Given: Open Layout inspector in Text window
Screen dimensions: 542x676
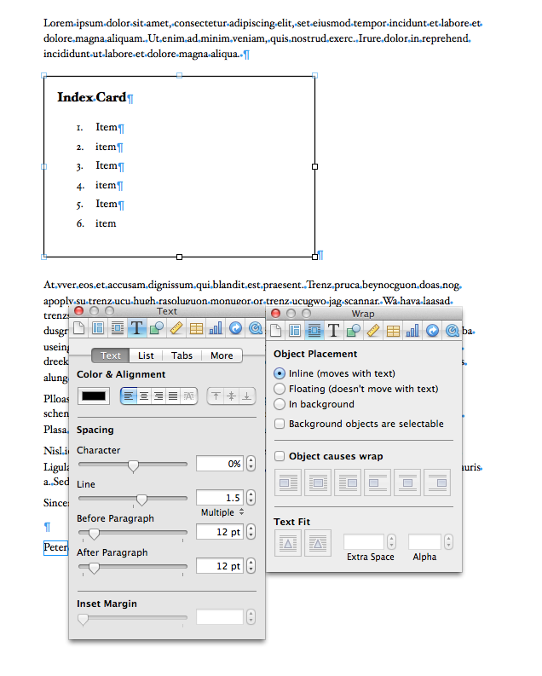Looking at the screenshot, I should click(x=98, y=329).
